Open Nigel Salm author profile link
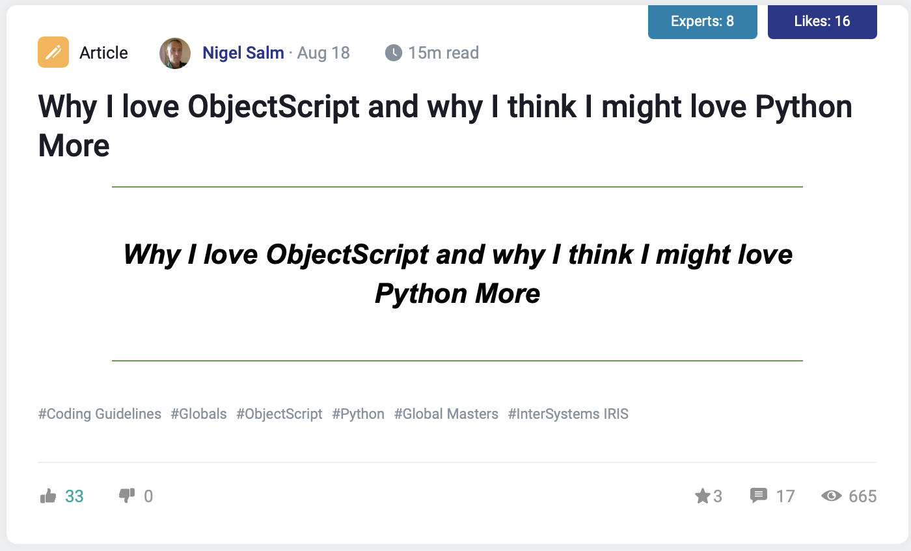 (x=243, y=53)
